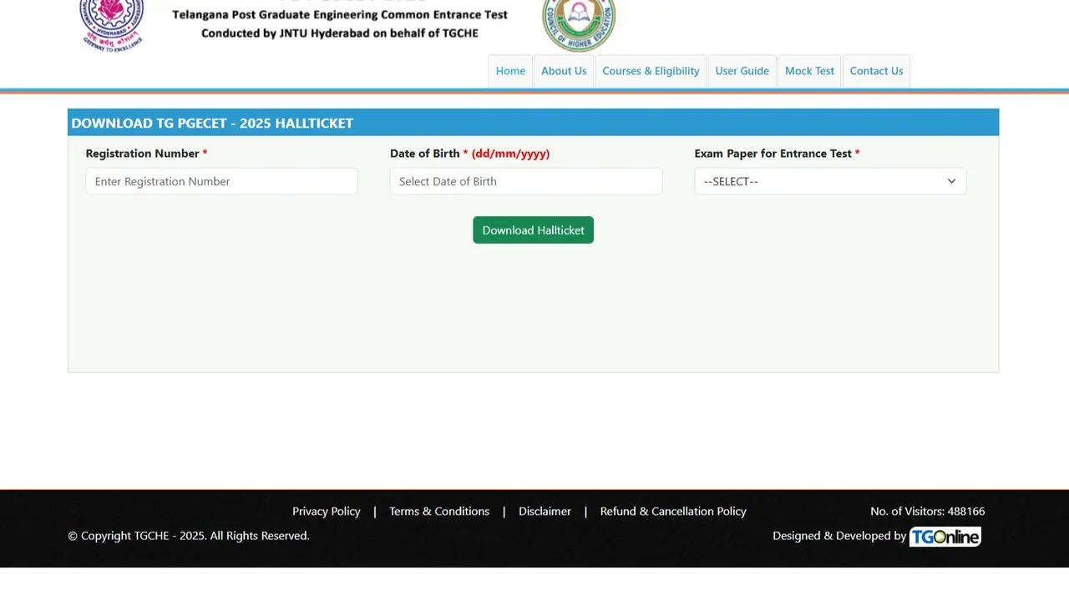Navigate to Courses & Eligibility
This screenshot has height=601, width=1069.
(x=651, y=71)
